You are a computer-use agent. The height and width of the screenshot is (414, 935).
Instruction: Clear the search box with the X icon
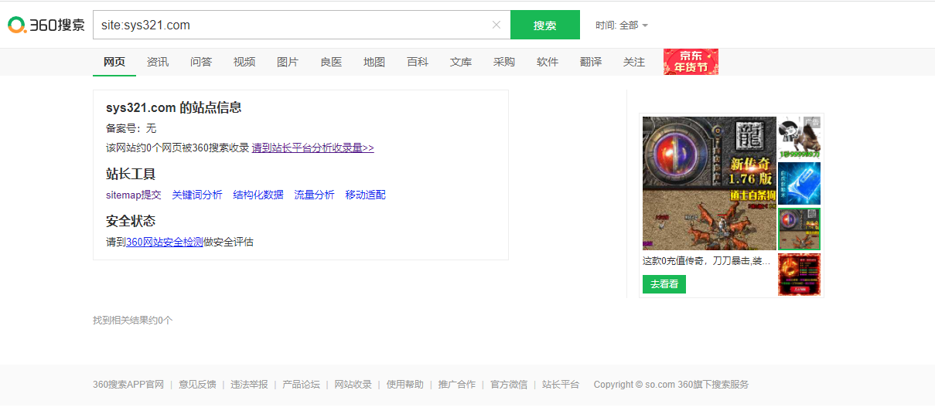(x=497, y=25)
